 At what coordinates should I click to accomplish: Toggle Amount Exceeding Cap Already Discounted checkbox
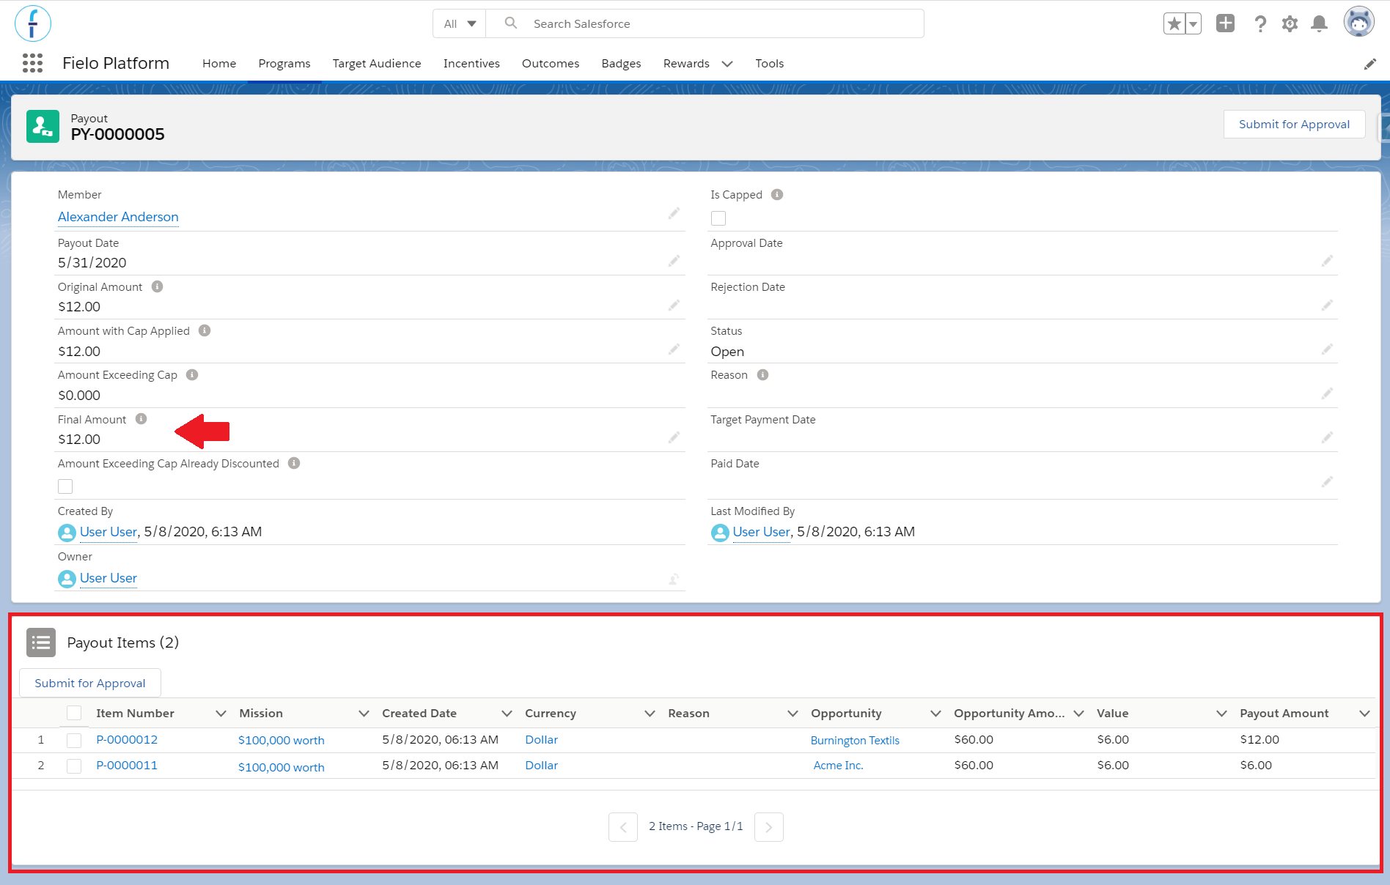(x=65, y=486)
